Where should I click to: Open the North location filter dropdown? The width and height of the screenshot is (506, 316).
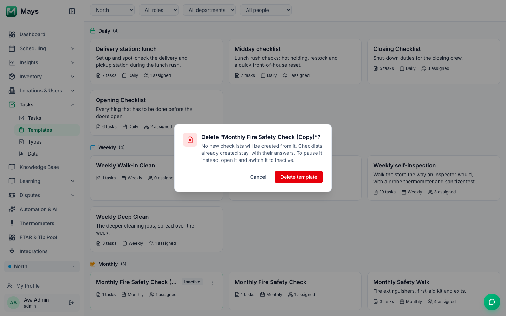(112, 10)
